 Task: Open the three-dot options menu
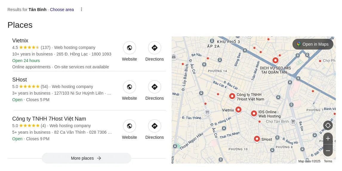coord(81,9)
